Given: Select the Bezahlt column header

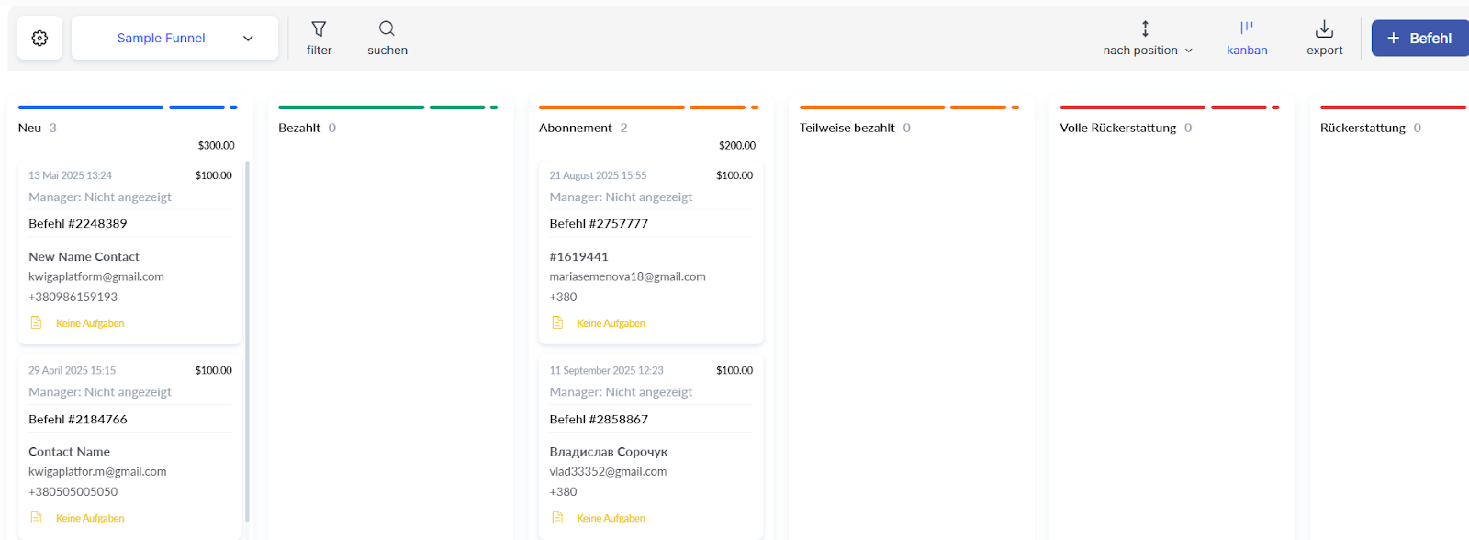Looking at the screenshot, I should click(299, 128).
